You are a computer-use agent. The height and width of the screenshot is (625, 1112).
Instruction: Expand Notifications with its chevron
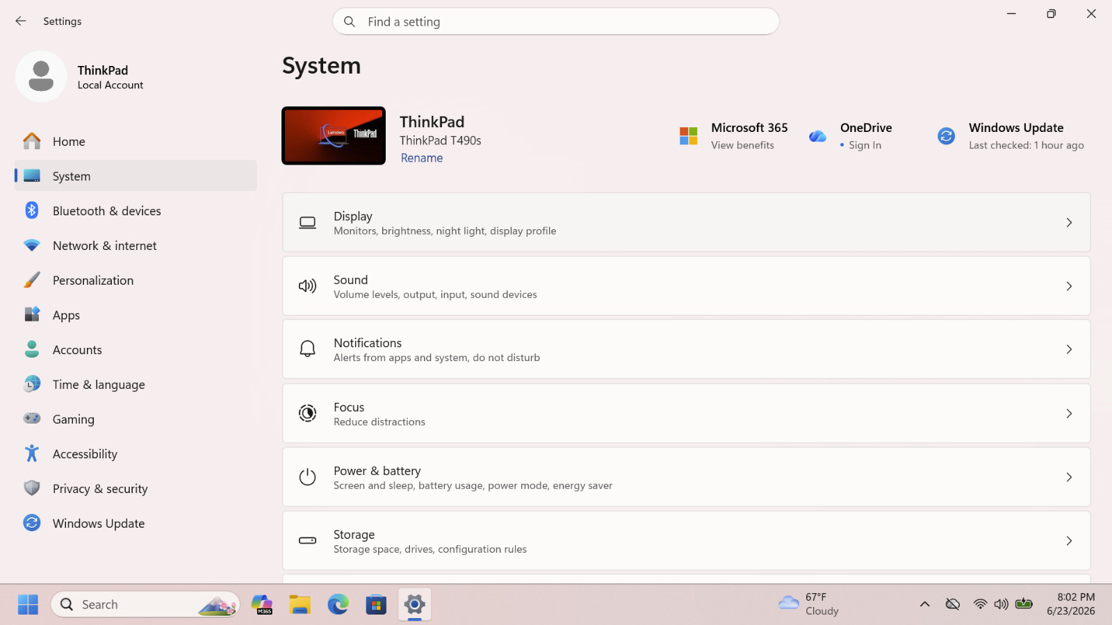[1069, 349]
